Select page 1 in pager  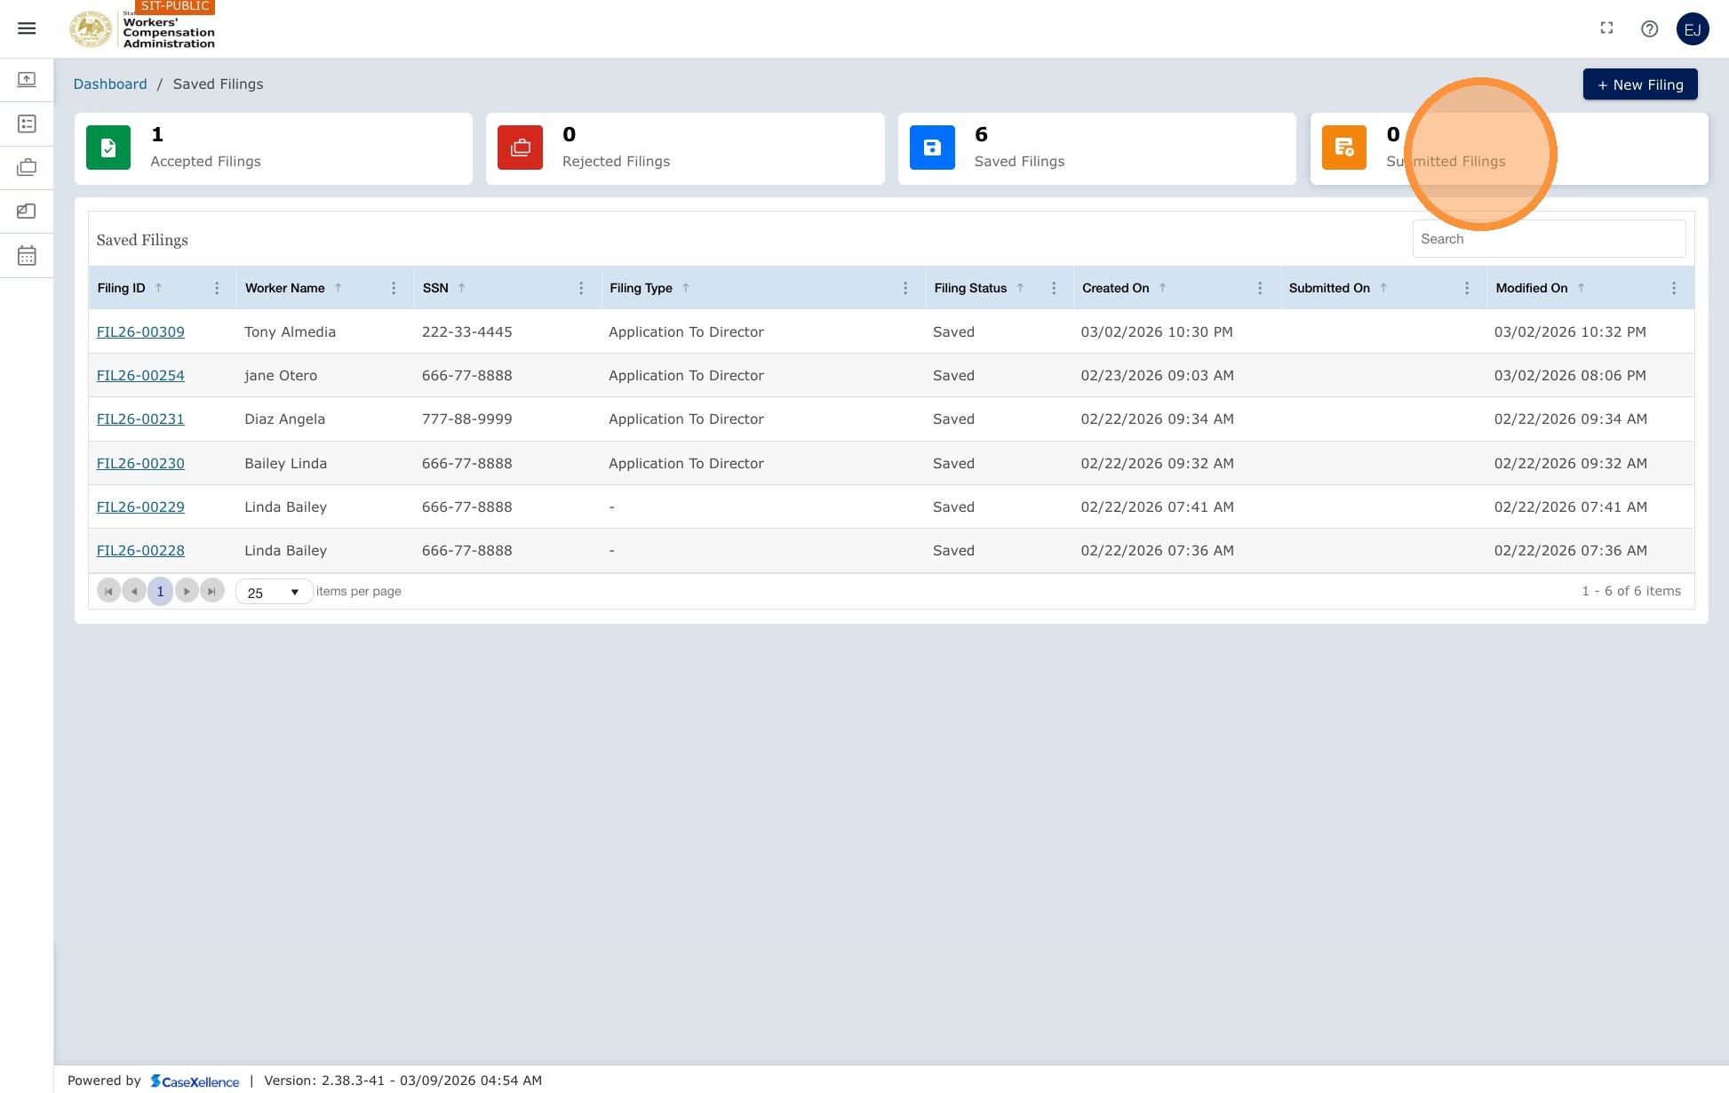[x=160, y=591]
